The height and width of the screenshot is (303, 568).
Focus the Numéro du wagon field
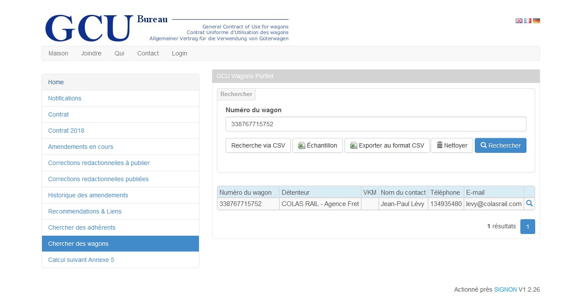coord(376,124)
